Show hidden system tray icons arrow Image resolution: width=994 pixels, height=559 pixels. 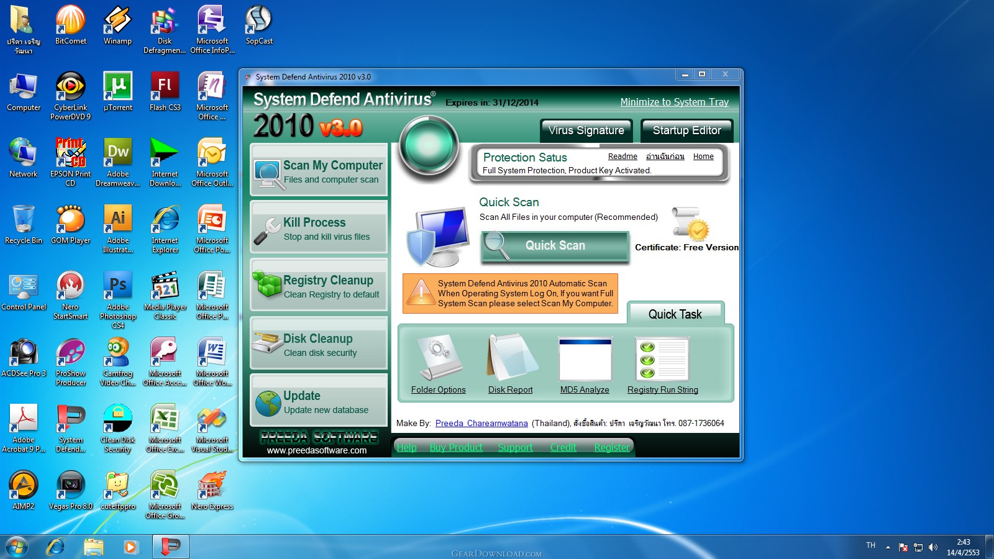[x=888, y=547]
